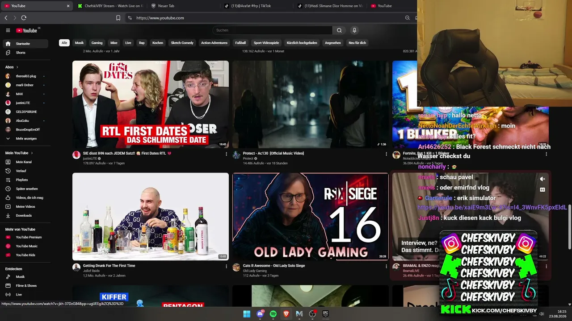Open justinLITE subscription in sidebar
Viewport: 572px width, 321px height.
point(25,103)
